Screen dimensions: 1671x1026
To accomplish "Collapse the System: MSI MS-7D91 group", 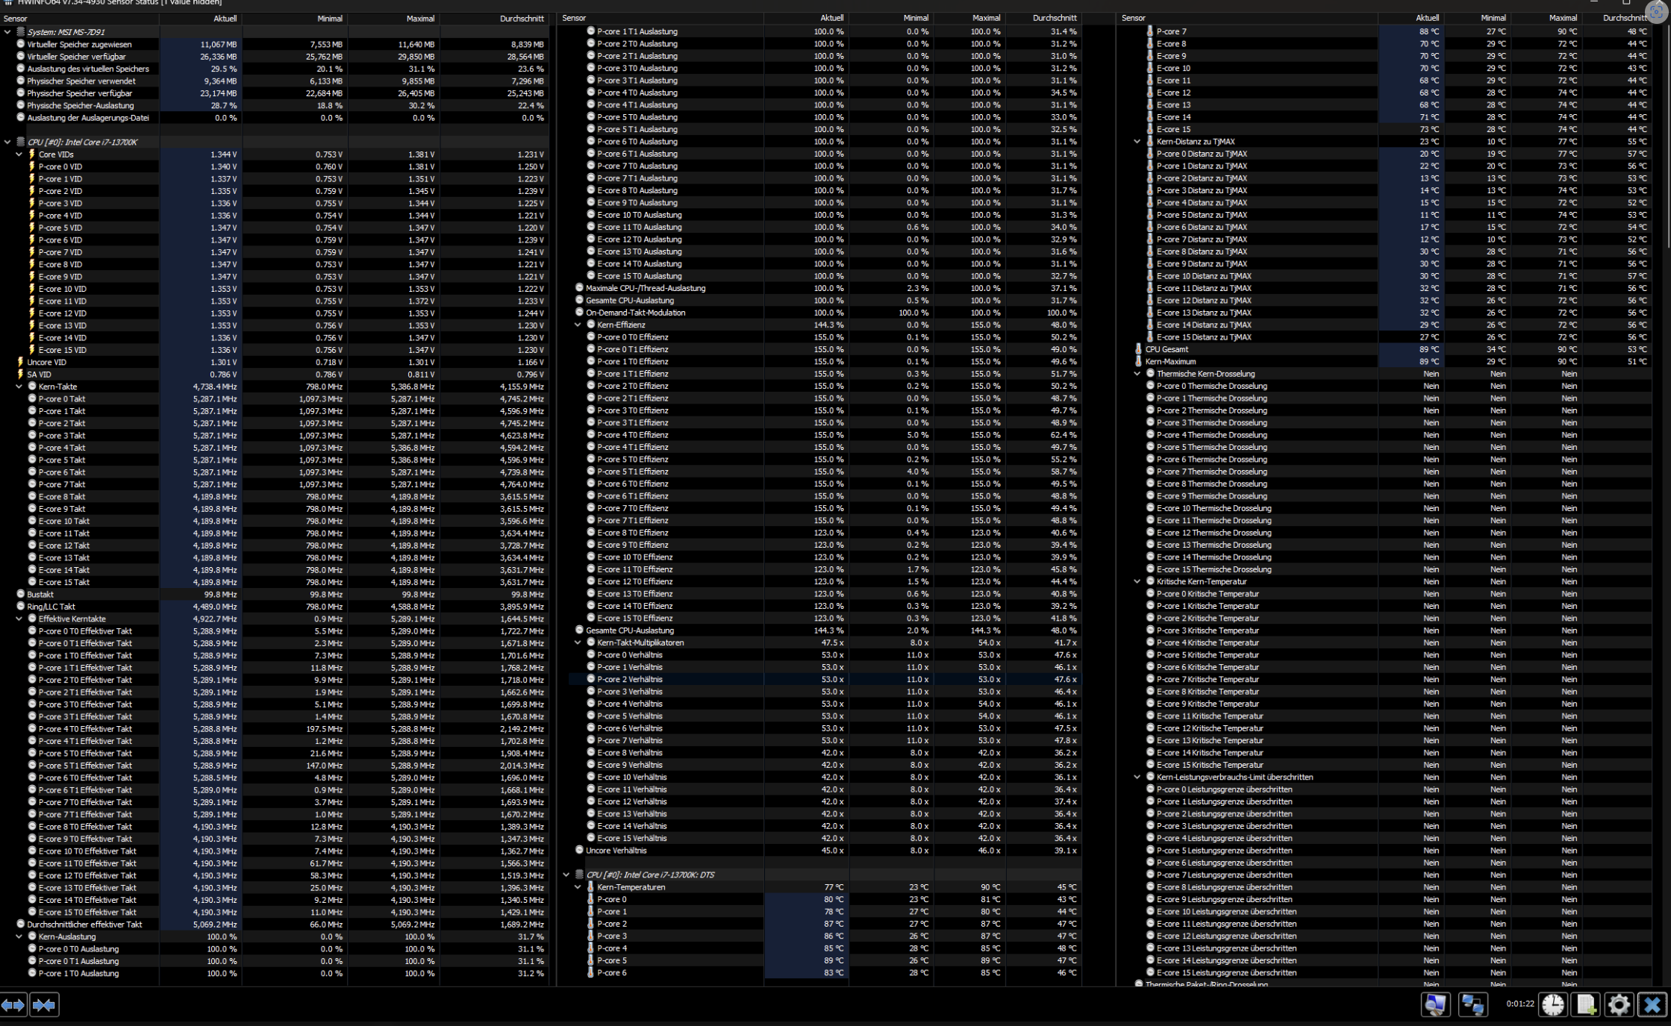I will [x=7, y=32].
